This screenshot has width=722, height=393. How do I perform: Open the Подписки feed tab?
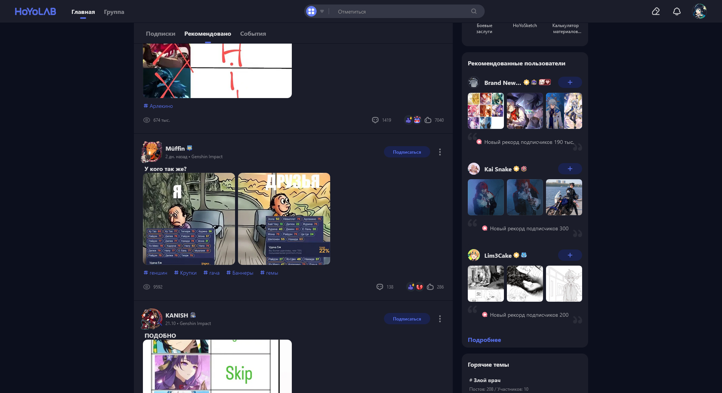pos(161,34)
